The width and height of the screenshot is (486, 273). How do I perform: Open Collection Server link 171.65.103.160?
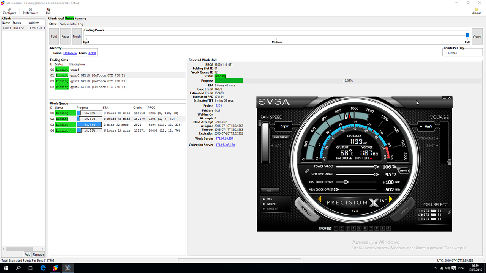coord(225,145)
